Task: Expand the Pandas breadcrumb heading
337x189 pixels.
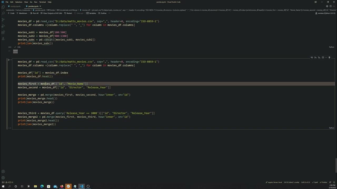Action: pos(51,10)
